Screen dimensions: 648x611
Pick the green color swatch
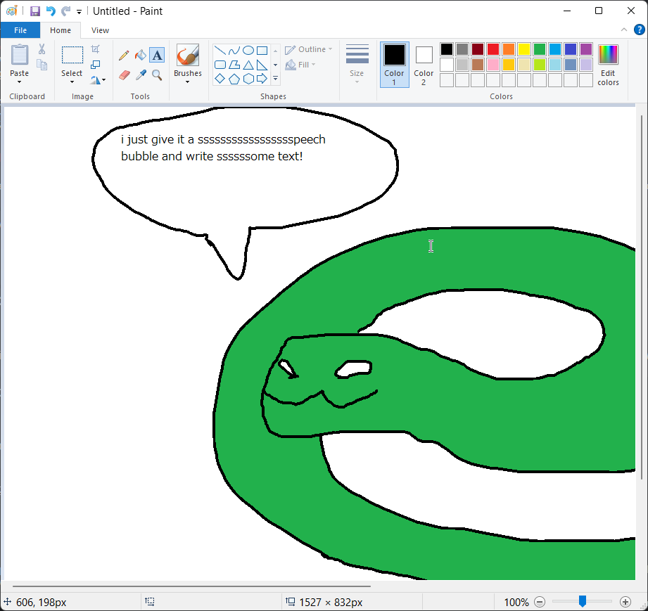click(x=540, y=49)
